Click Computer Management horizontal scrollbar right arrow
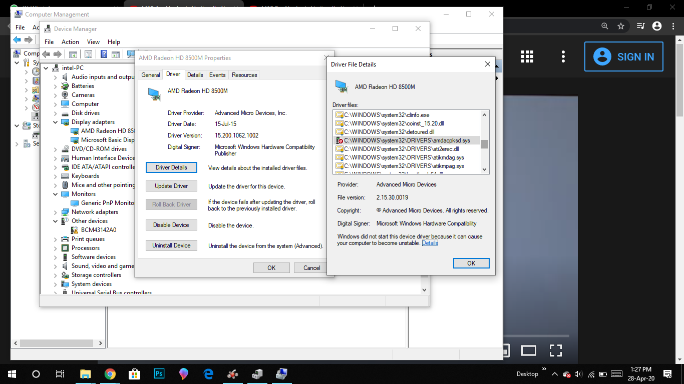Image resolution: width=684 pixels, height=384 pixels. [x=100, y=343]
